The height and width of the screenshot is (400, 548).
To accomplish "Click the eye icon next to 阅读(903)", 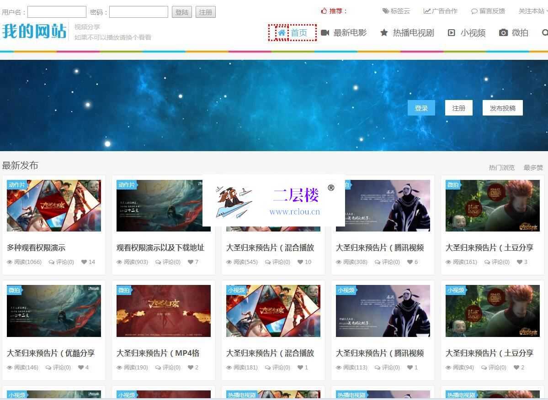I will (120, 262).
